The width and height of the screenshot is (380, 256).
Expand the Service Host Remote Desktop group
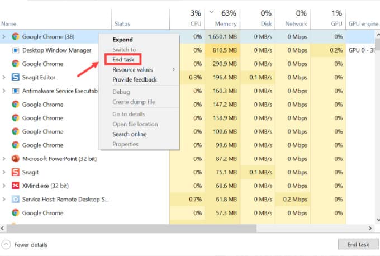click(4, 199)
